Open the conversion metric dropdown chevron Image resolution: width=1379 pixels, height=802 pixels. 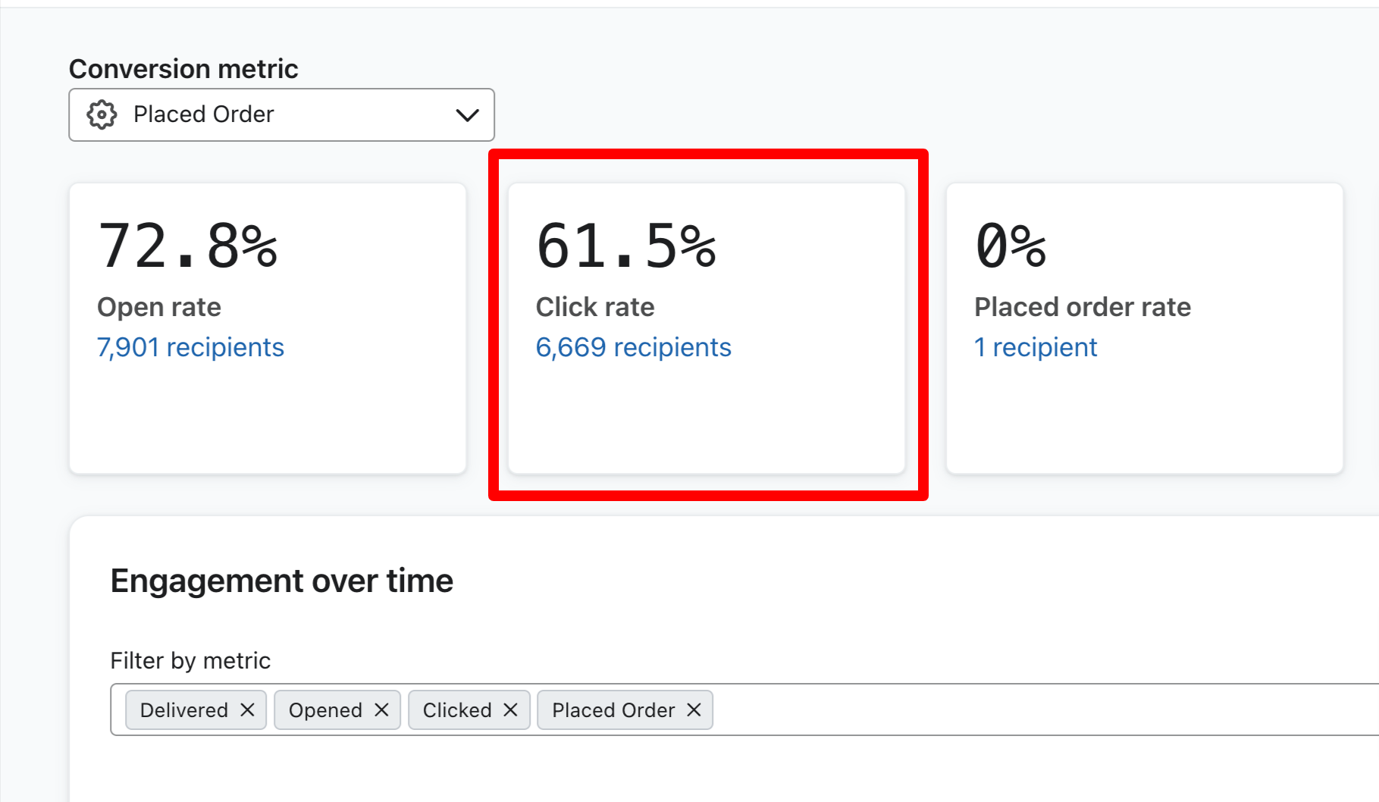click(x=467, y=114)
